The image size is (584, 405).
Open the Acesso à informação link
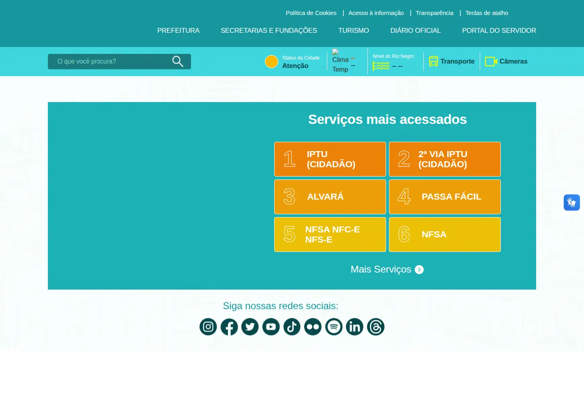(x=376, y=13)
